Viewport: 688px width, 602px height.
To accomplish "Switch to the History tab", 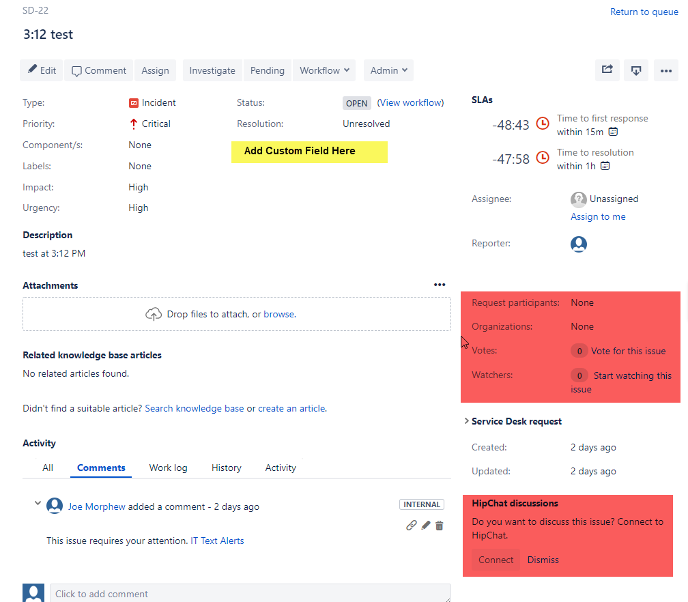I will [x=226, y=468].
